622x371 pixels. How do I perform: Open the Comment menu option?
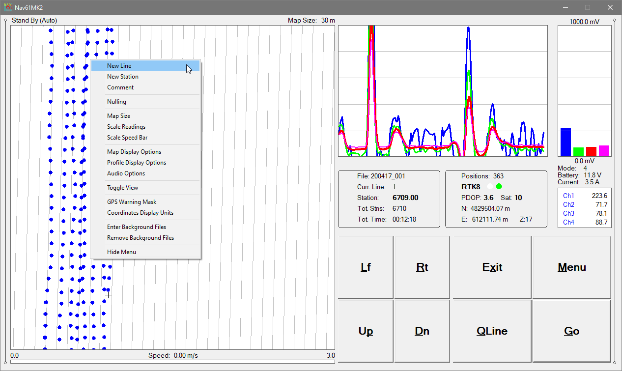click(x=145, y=87)
